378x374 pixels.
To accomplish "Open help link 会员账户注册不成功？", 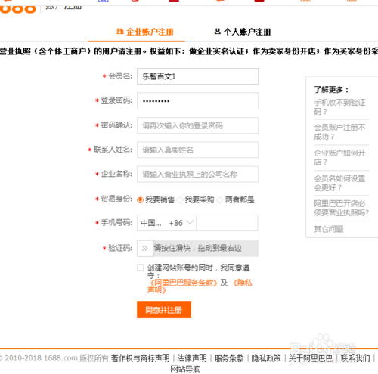I will pyautogui.click(x=339, y=132).
